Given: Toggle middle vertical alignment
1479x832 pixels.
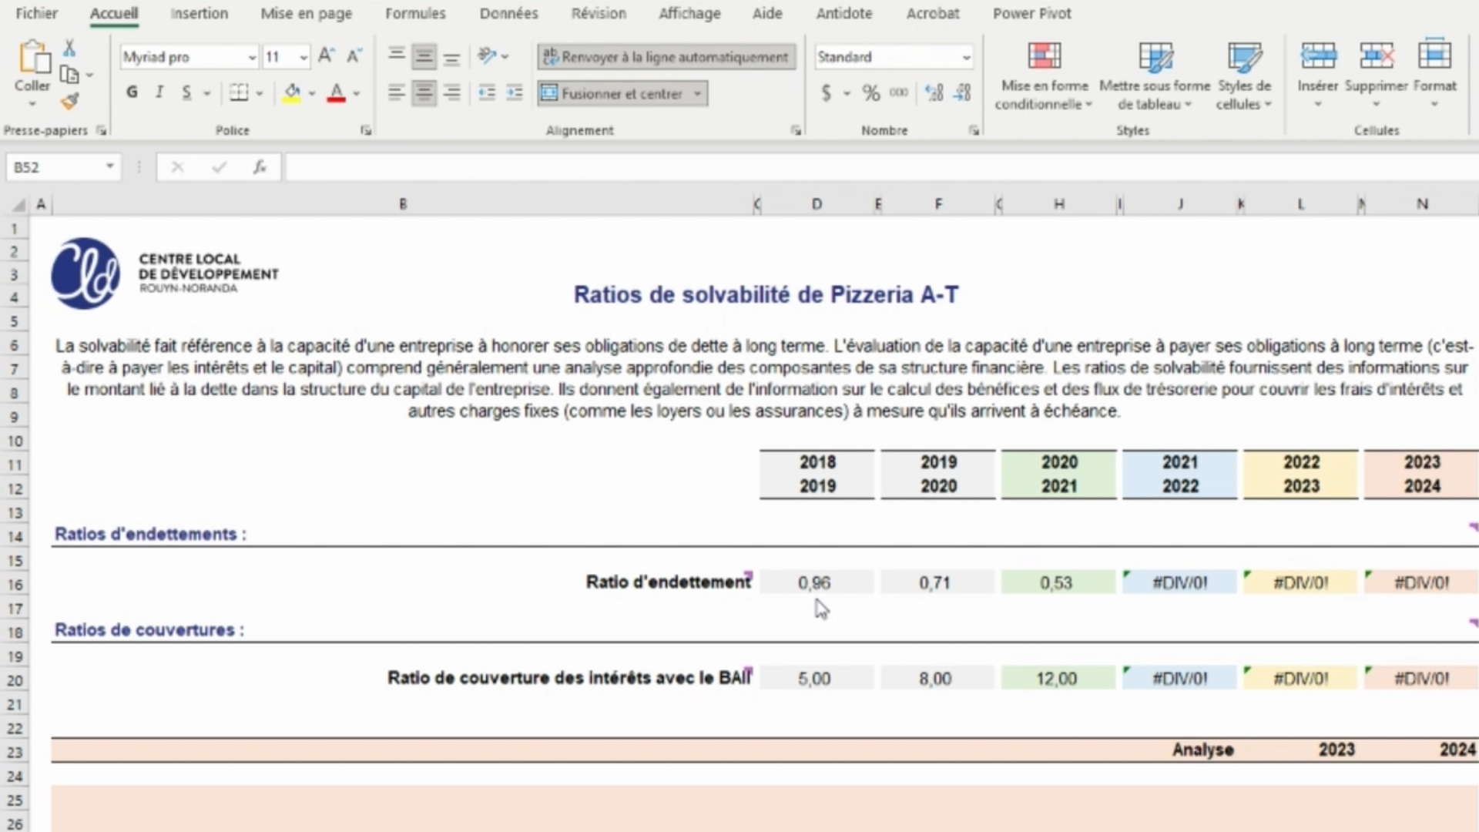Looking at the screenshot, I should (x=424, y=56).
